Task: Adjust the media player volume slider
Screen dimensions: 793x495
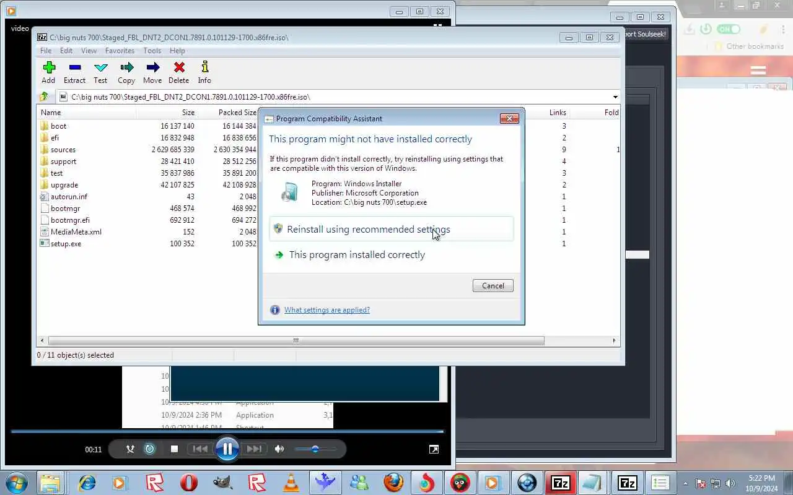Action: (x=315, y=449)
